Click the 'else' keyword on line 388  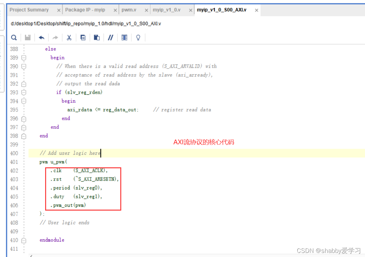click(x=51, y=49)
